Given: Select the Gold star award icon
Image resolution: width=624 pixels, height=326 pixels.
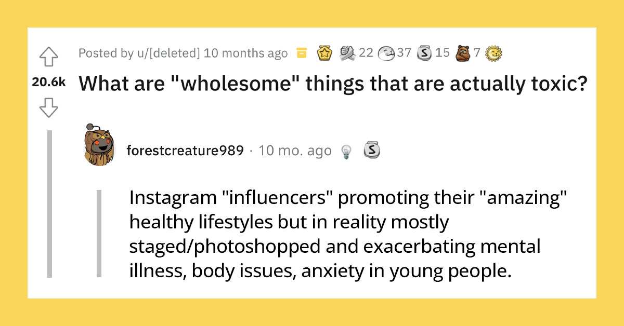Looking at the screenshot, I should click(323, 52).
